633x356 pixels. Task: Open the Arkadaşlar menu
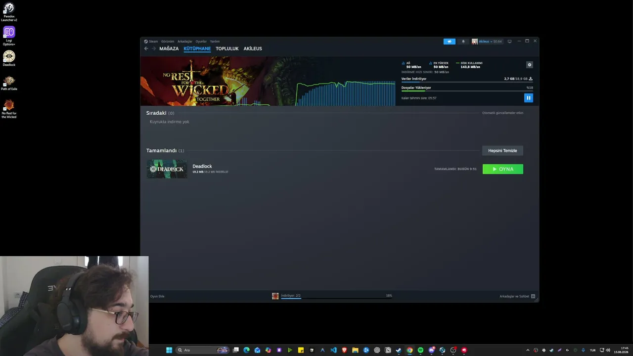pos(185,42)
